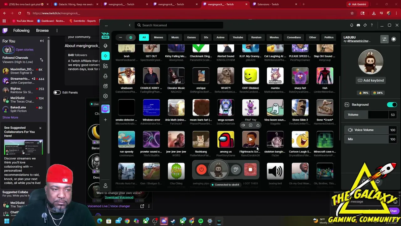Close the Suggested Collaborators card
Screen dimensions: 401x226
pos(40,128)
